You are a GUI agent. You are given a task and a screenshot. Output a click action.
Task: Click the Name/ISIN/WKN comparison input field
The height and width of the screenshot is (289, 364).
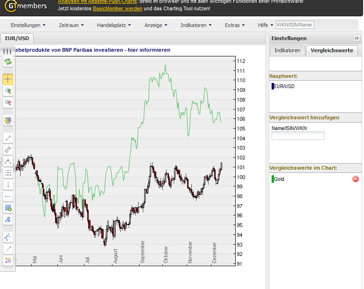click(298, 136)
